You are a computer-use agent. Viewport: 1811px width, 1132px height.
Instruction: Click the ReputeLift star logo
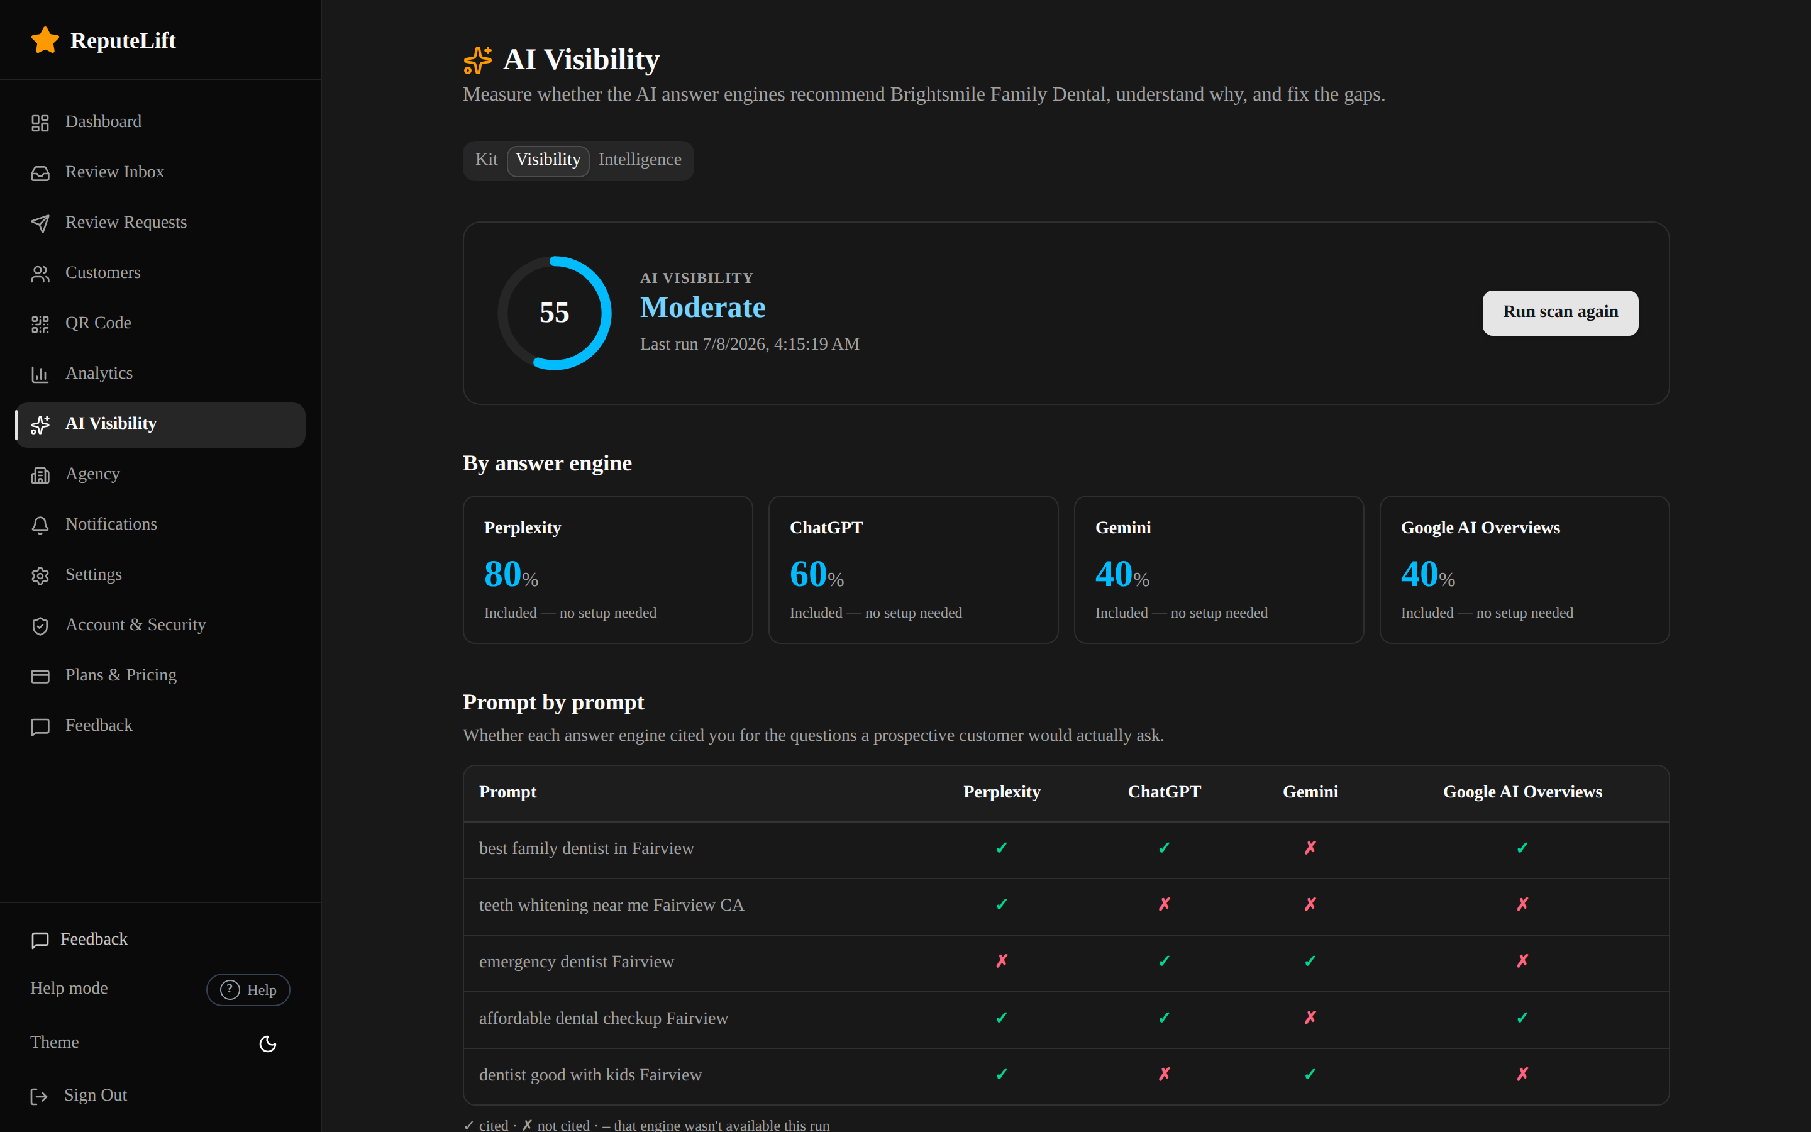coord(45,40)
